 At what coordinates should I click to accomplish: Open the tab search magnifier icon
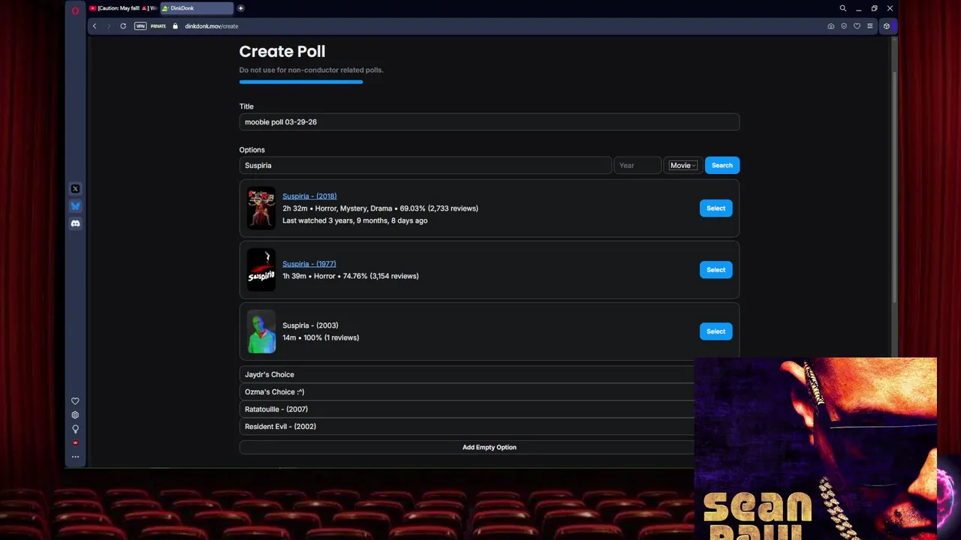click(843, 8)
